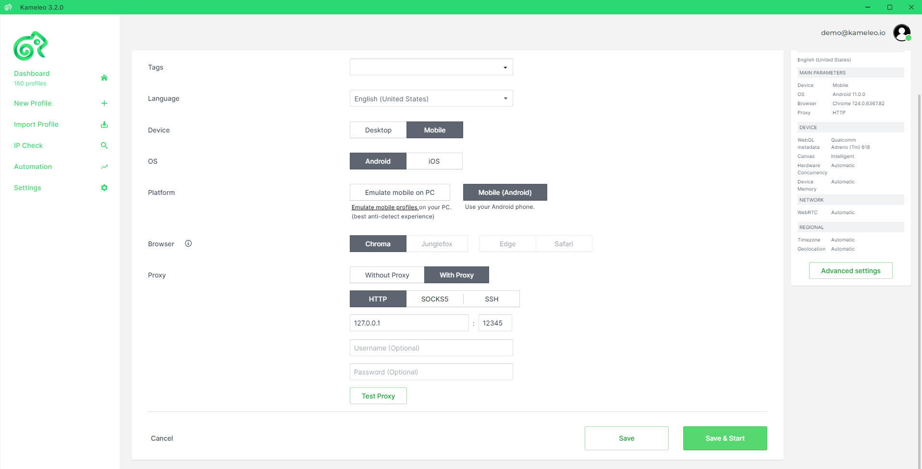This screenshot has width=922, height=469.
Task: Click the REGIONAL section header
Action: tap(851, 227)
